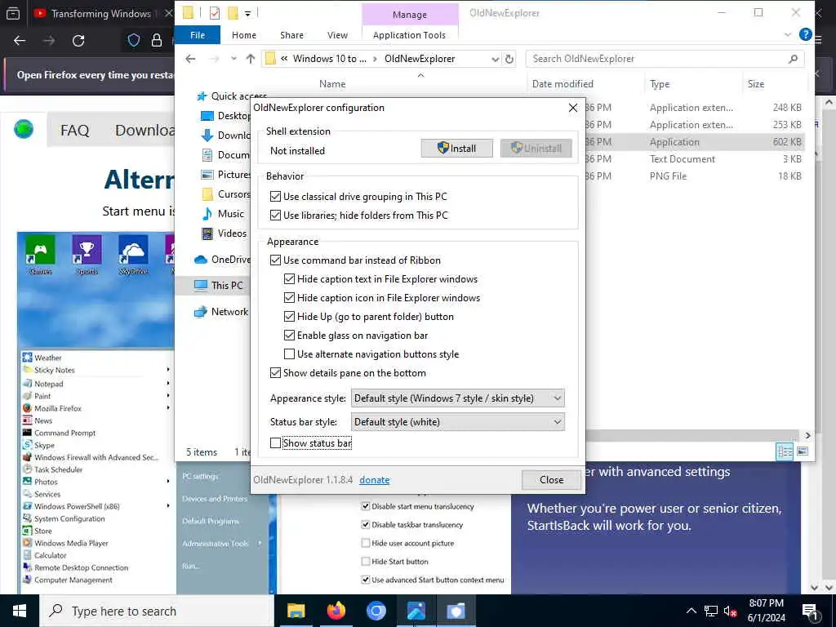Viewport: 836px width, 627px height.
Task: Sort files by the Name column
Action: click(x=332, y=84)
